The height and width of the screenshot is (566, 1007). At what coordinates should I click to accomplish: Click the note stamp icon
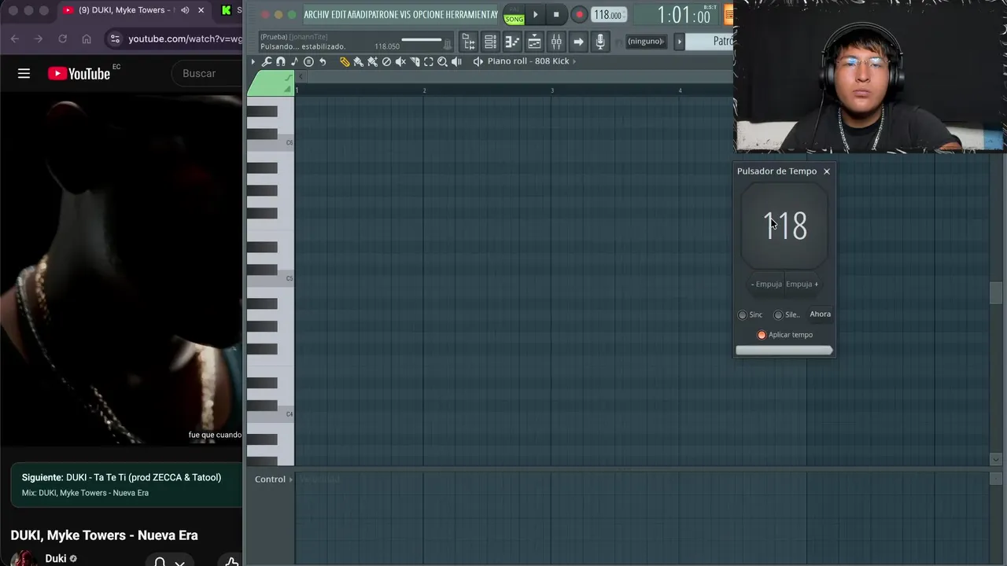coord(294,61)
